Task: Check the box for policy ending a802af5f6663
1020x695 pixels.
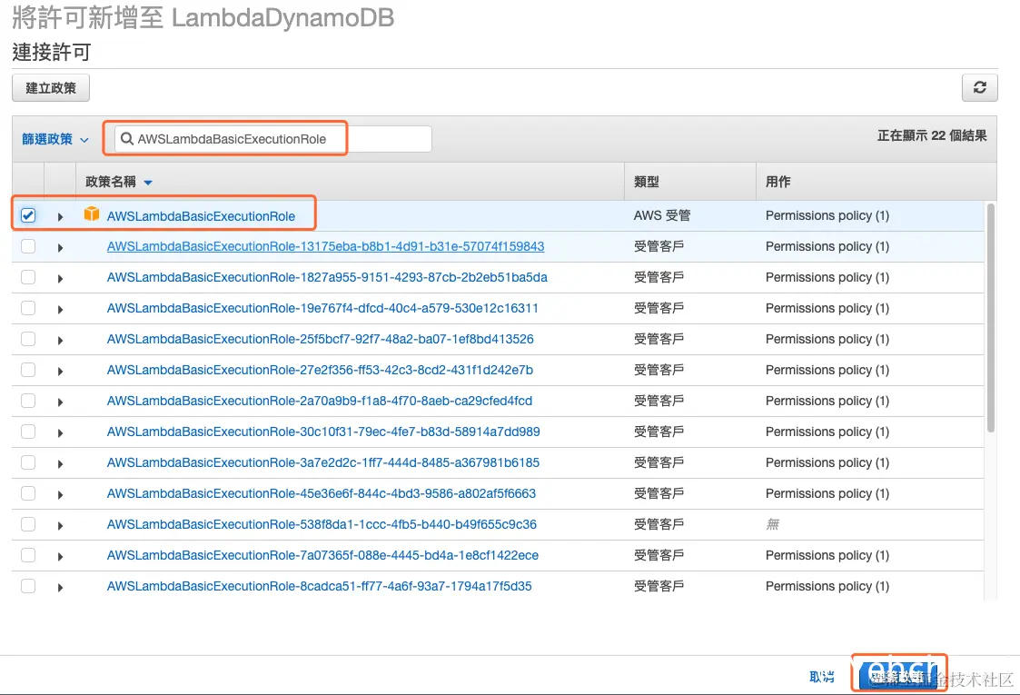Action: point(28,493)
